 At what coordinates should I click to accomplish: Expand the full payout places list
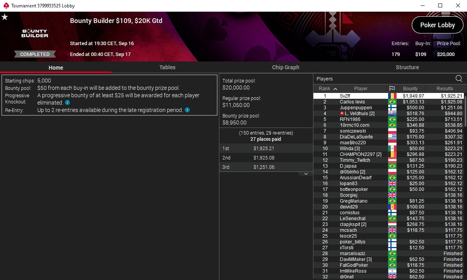pos(306,174)
